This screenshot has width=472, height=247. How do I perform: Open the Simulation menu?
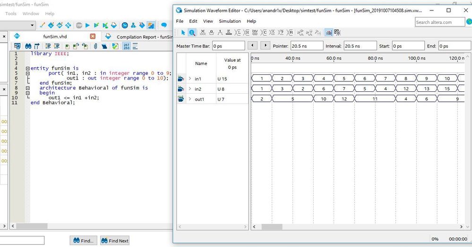230,21
